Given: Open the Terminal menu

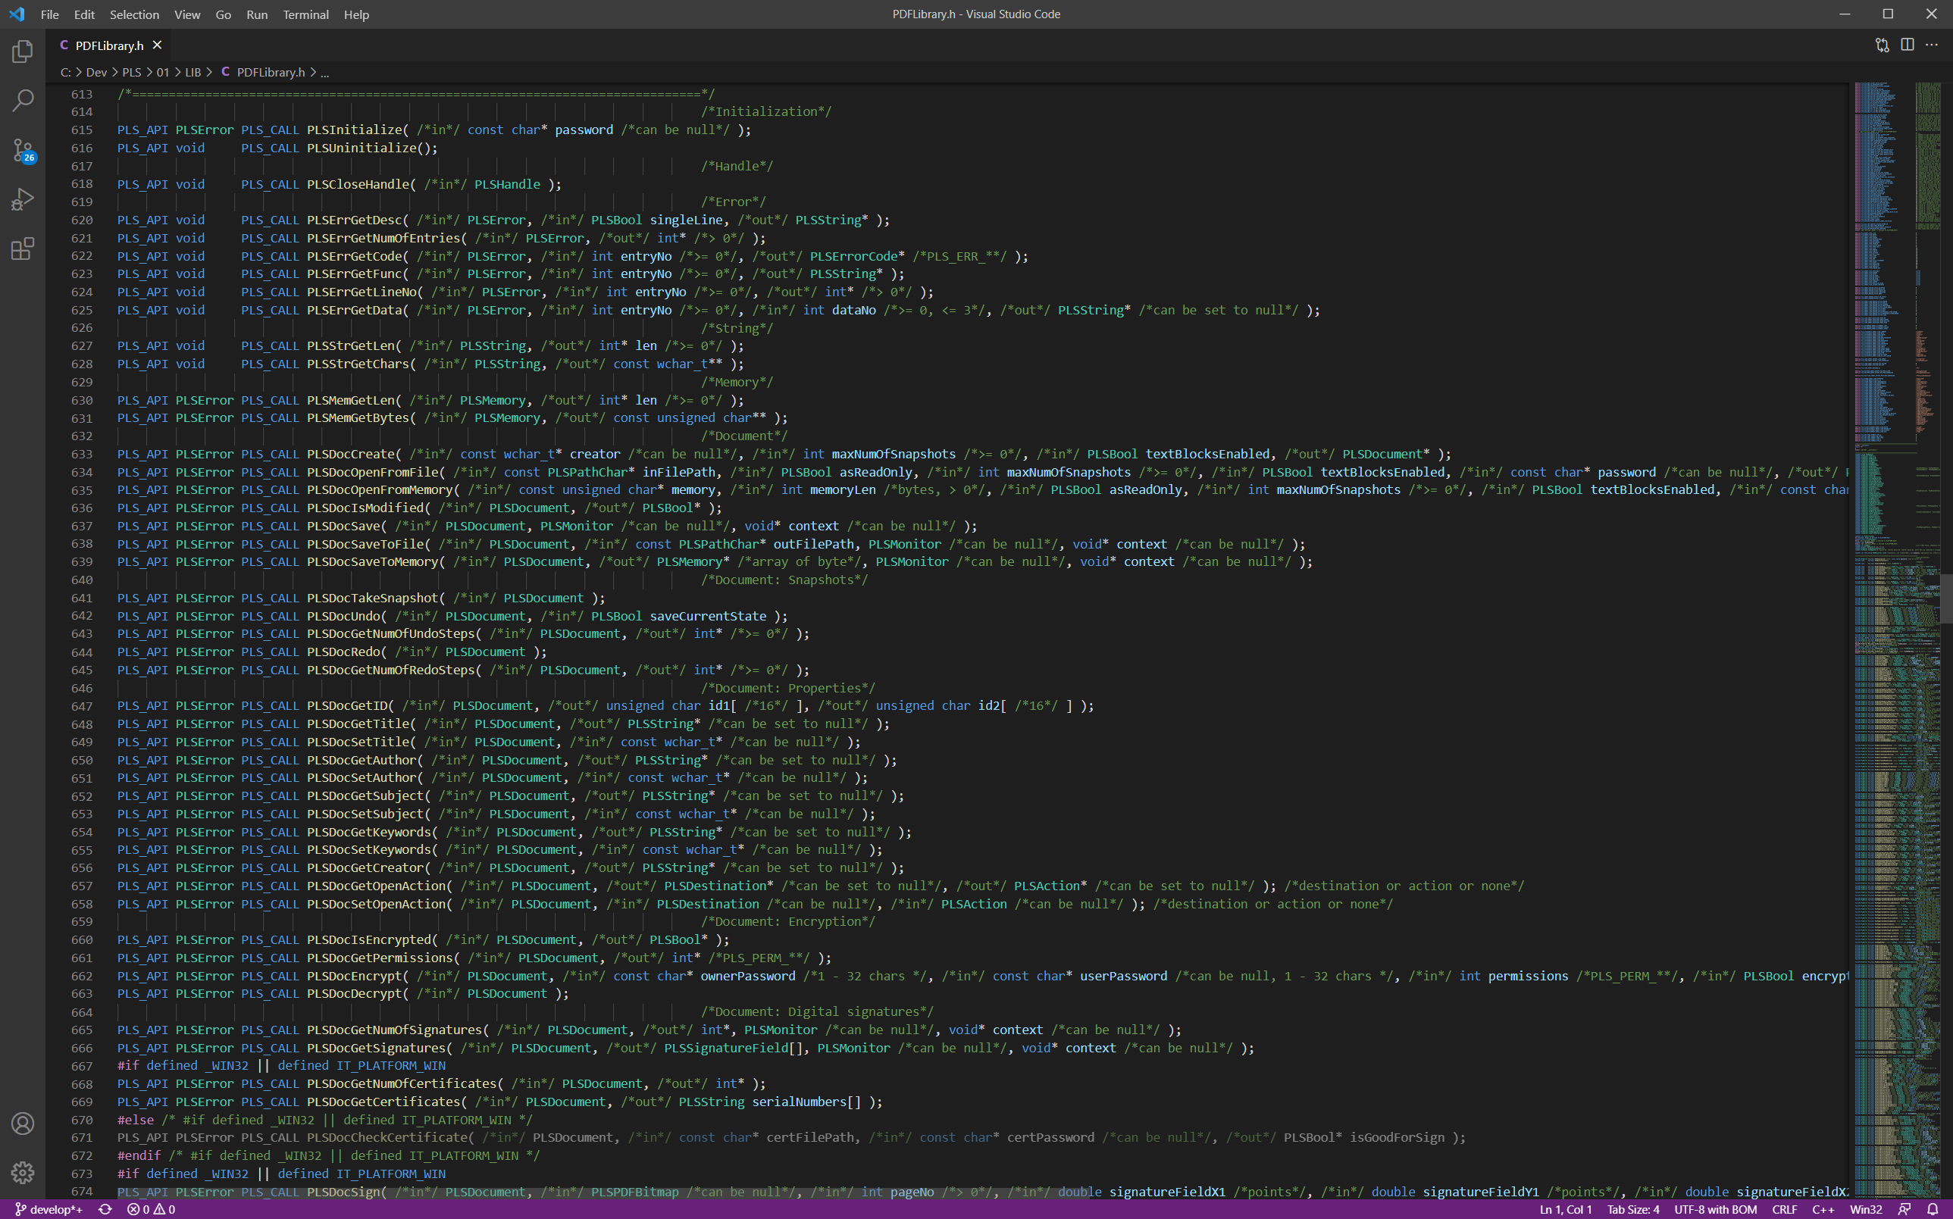Looking at the screenshot, I should (305, 14).
